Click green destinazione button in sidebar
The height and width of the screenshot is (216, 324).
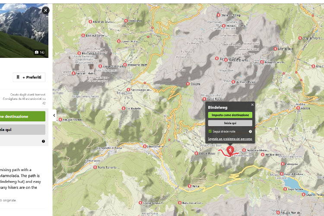[x=23, y=116]
